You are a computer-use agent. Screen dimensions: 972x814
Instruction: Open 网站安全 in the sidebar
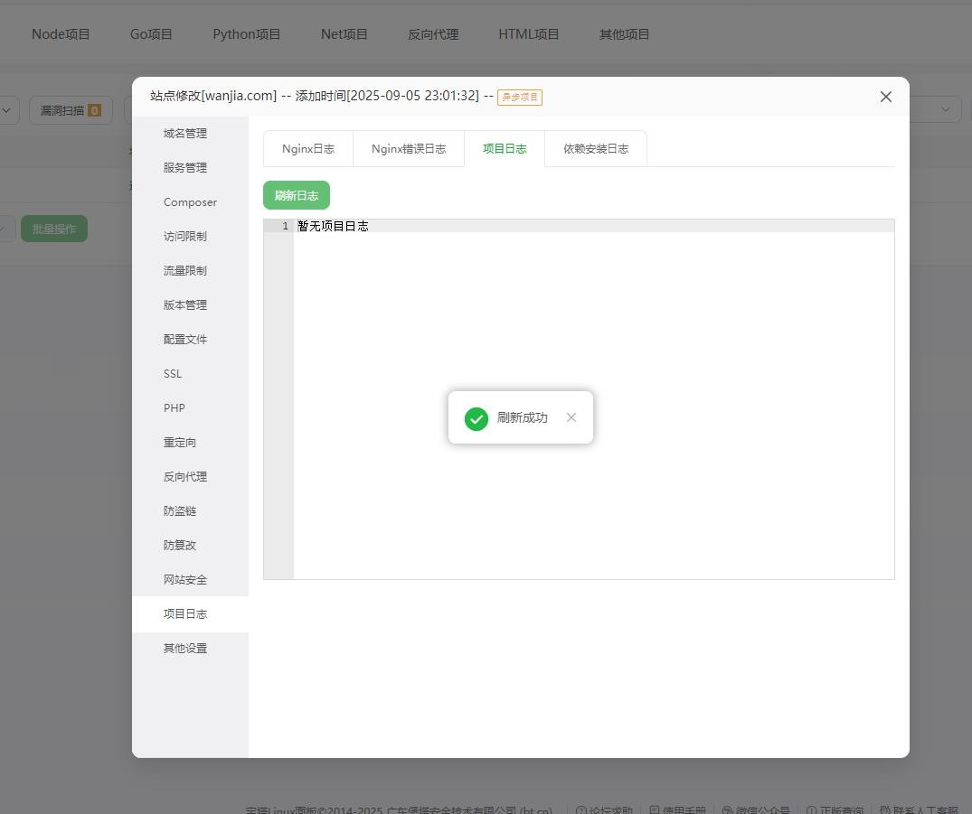[x=185, y=580]
